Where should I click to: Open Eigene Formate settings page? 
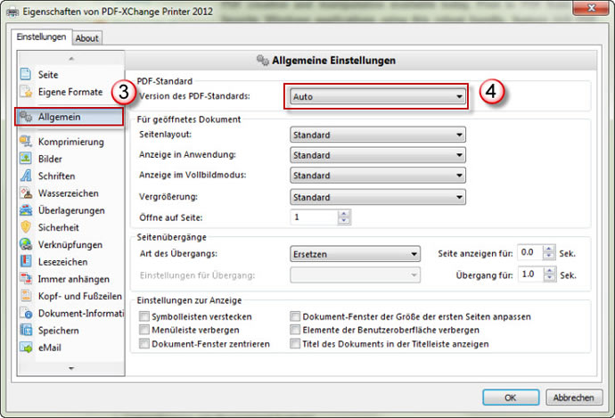(x=70, y=92)
